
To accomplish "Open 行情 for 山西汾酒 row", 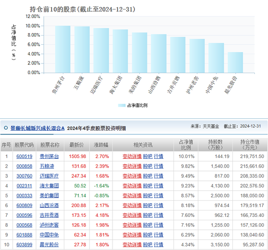I will pos(159,205).
